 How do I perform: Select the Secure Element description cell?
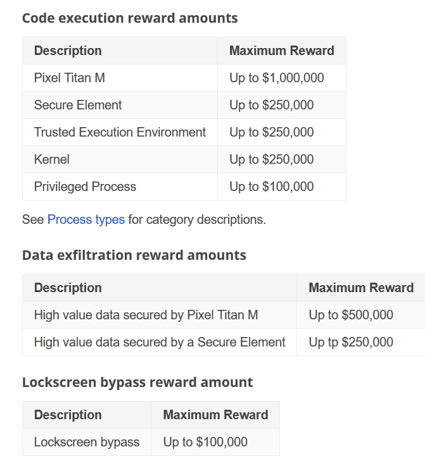pyautogui.click(x=78, y=105)
